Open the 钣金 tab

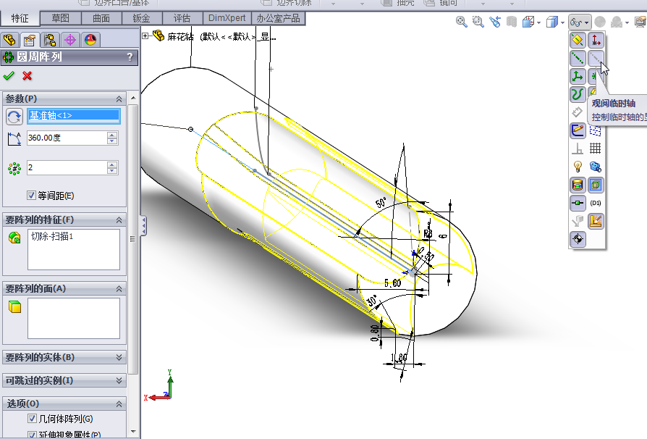[x=141, y=18]
